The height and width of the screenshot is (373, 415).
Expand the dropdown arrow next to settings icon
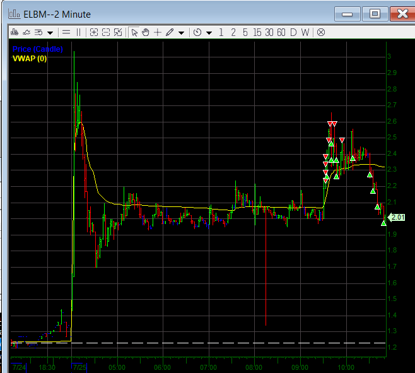point(50,33)
